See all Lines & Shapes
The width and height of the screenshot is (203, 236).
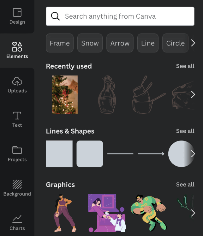(185, 131)
